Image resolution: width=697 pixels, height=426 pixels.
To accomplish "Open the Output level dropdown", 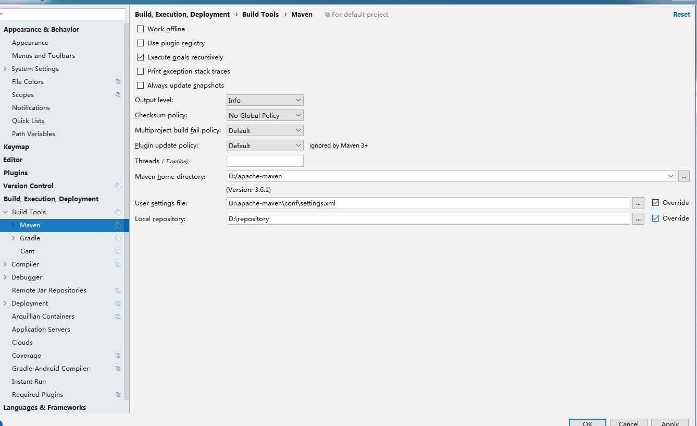I will 265,100.
